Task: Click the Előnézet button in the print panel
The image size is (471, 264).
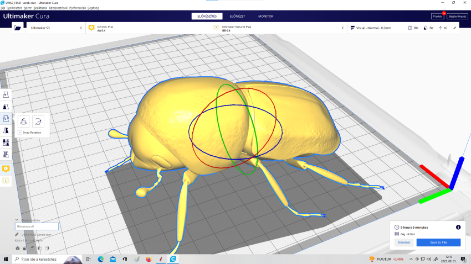Action: 404,242
